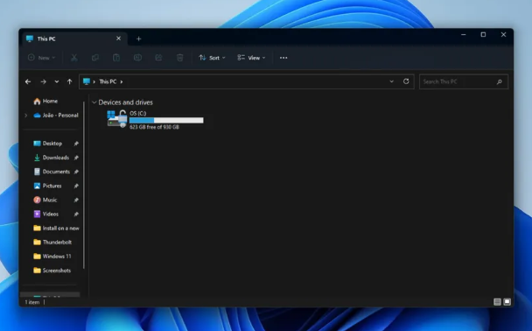Expand address bar history dropdown
The image size is (532, 331).
[x=391, y=81]
